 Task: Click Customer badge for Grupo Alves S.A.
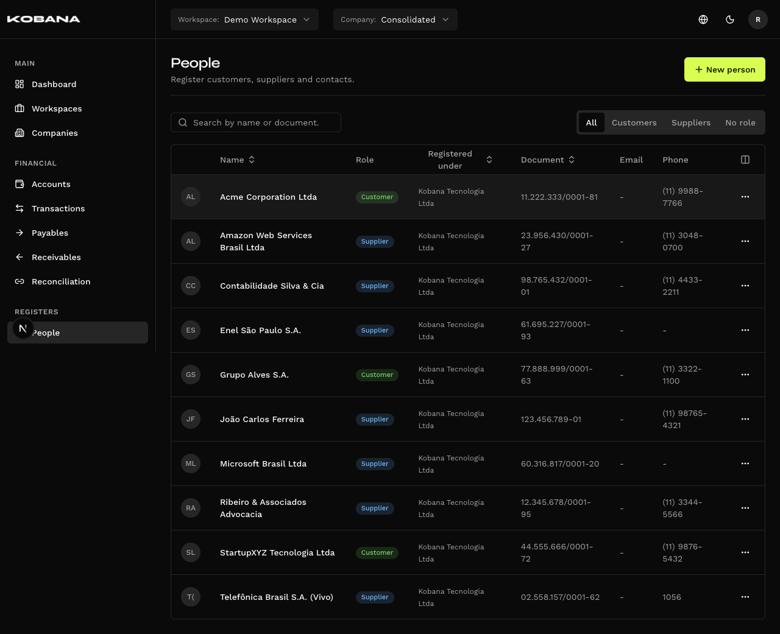(377, 375)
